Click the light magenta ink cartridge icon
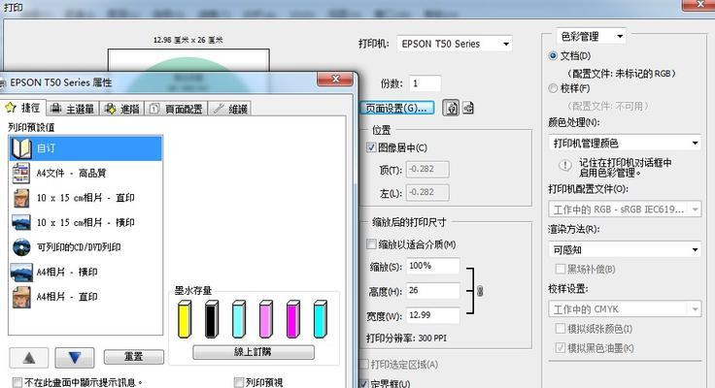 click(x=266, y=319)
